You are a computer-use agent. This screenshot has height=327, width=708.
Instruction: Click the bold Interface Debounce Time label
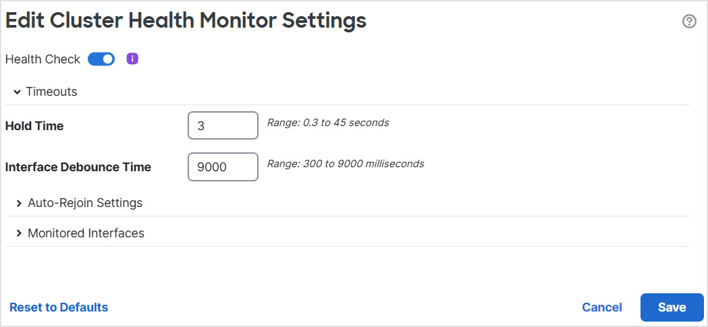78,167
